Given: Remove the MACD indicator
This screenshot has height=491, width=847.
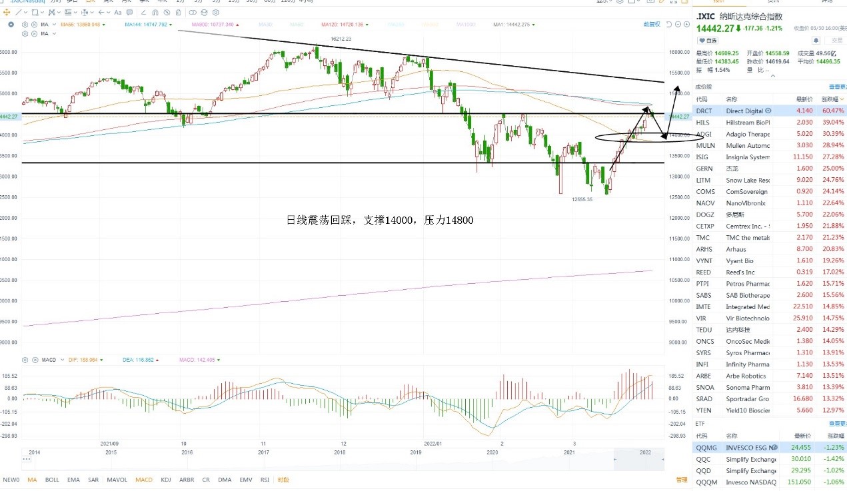Looking at the screenshot, I should point(35,360).
